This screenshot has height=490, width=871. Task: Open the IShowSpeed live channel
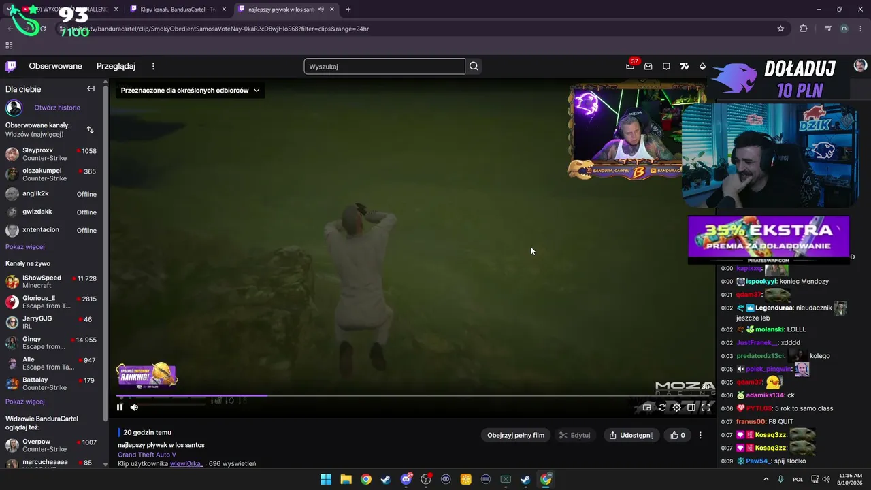coord(54,282)
